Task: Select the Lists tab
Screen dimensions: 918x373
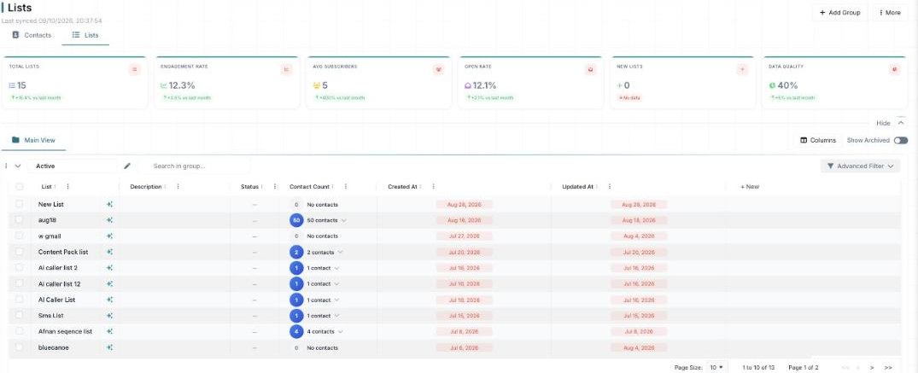Action: tap(85, 35)
